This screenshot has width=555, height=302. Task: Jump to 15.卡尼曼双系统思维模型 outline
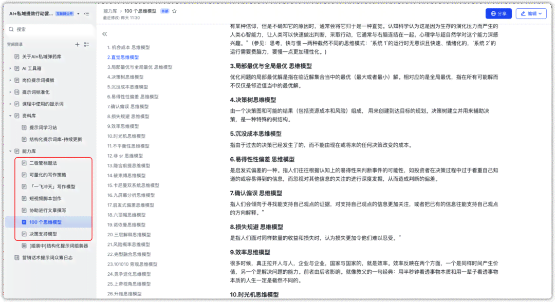pyautogui.click(x=133, y=185)
